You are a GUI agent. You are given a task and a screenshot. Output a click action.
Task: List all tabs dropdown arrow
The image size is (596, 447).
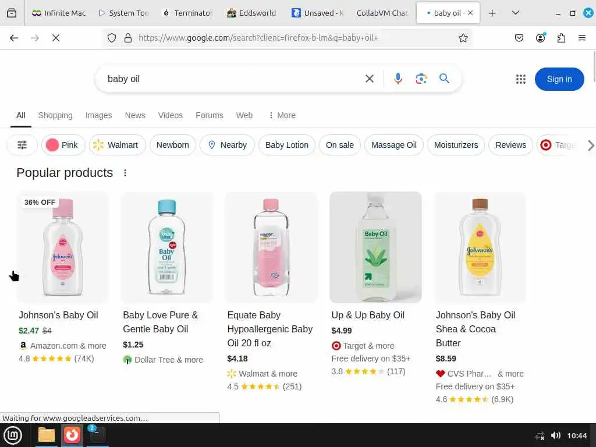(516, 13)
